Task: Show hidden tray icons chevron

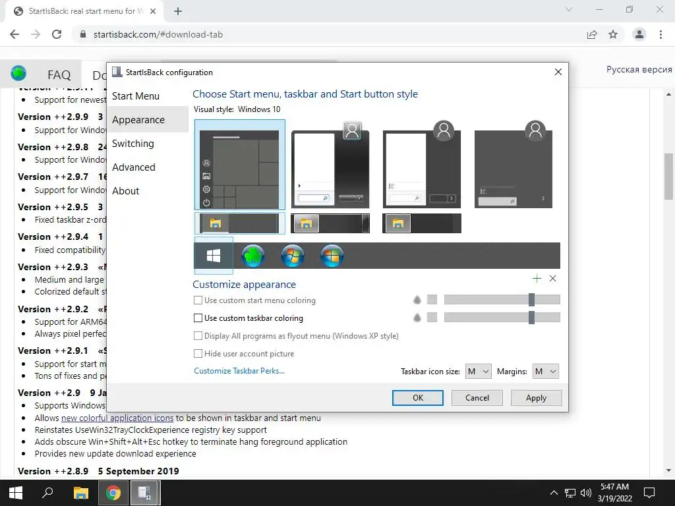Action: (554, 493)
